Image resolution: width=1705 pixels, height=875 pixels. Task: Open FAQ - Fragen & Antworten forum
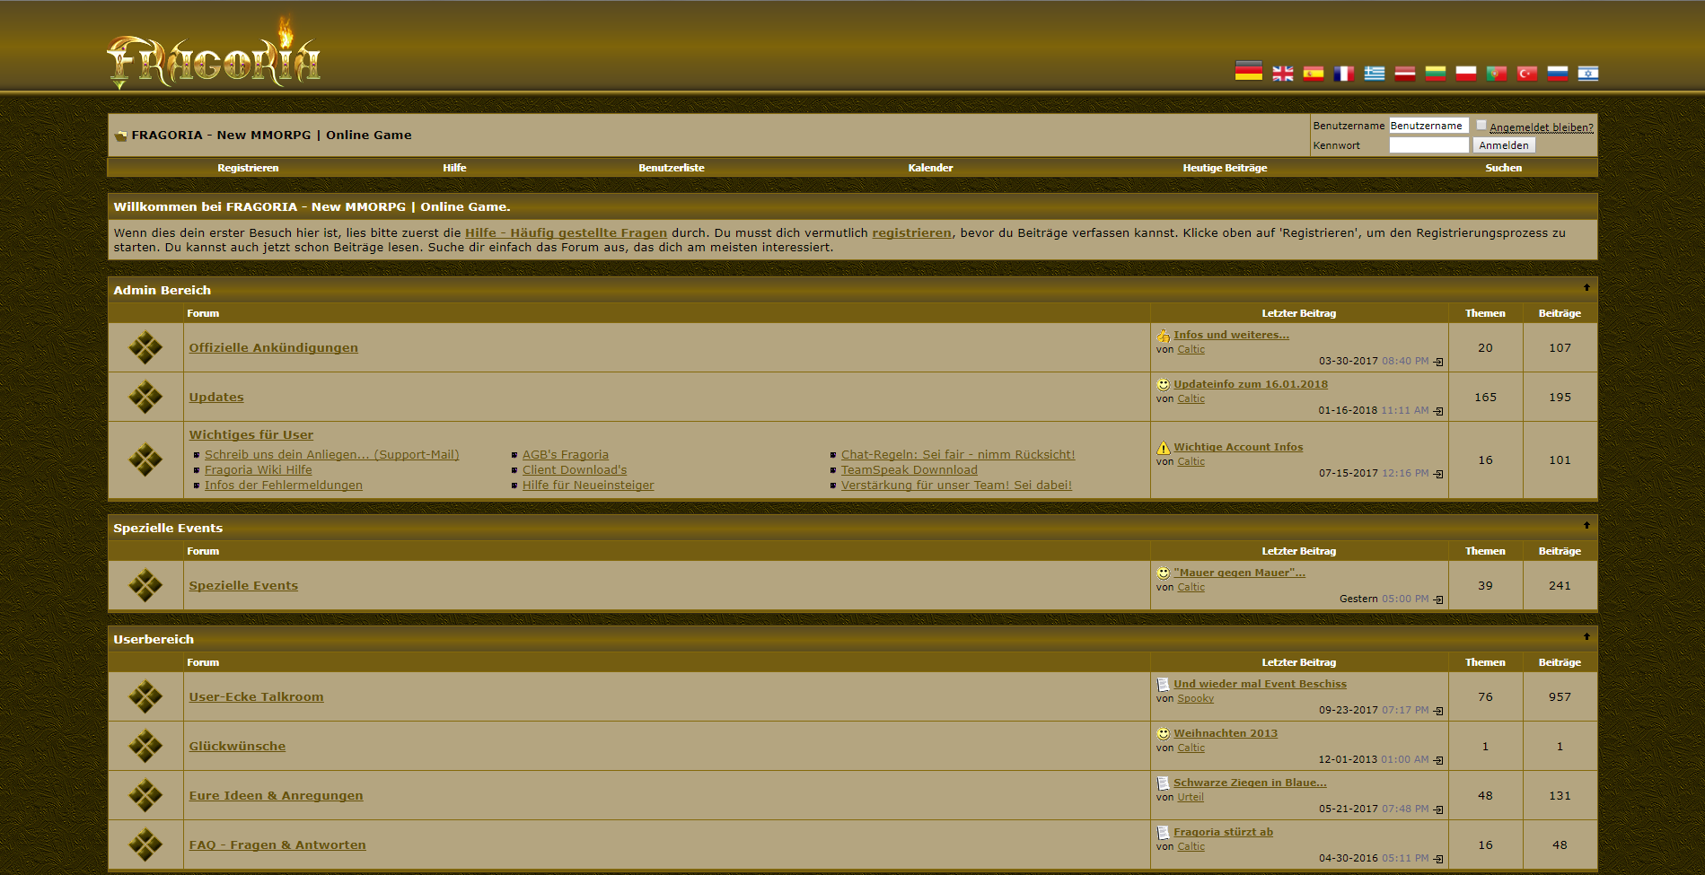[x=277, y=845]
